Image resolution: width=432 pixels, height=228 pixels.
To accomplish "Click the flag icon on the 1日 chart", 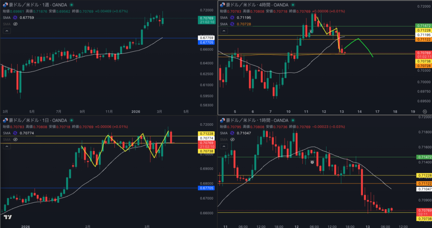I will tap(5, 120).
